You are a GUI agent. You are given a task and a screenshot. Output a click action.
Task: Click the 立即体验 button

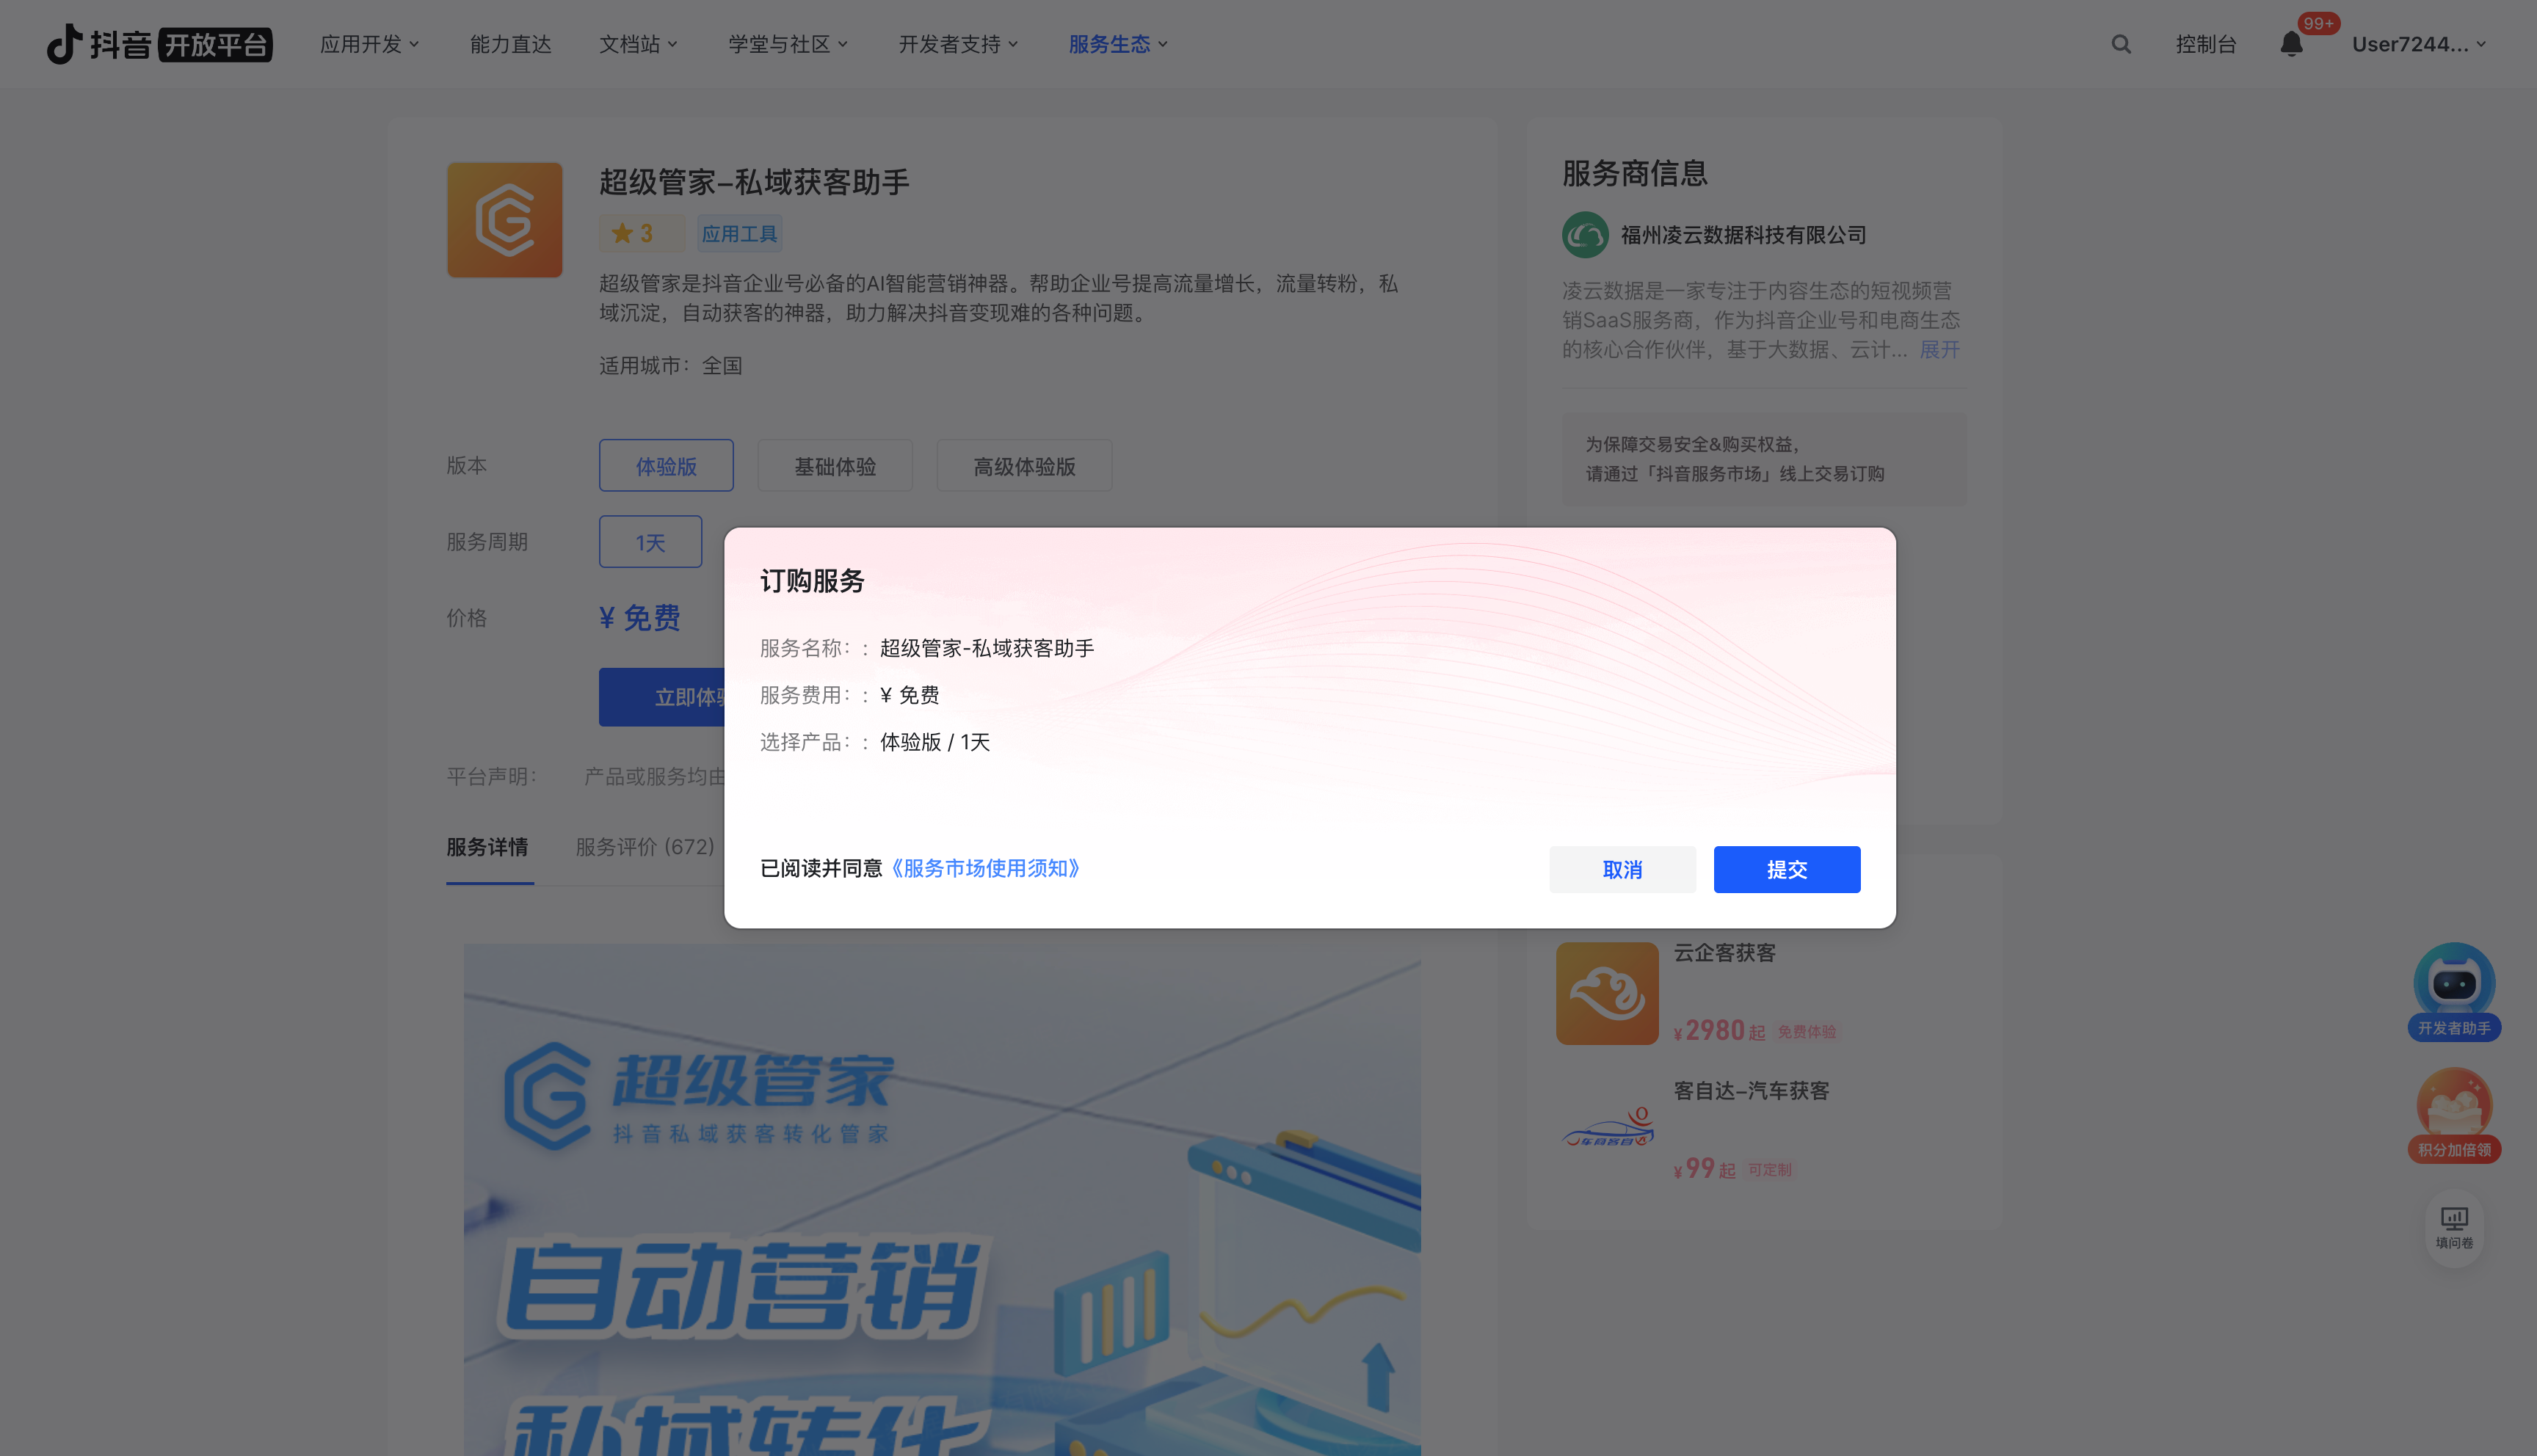click(x=662, y=697)
